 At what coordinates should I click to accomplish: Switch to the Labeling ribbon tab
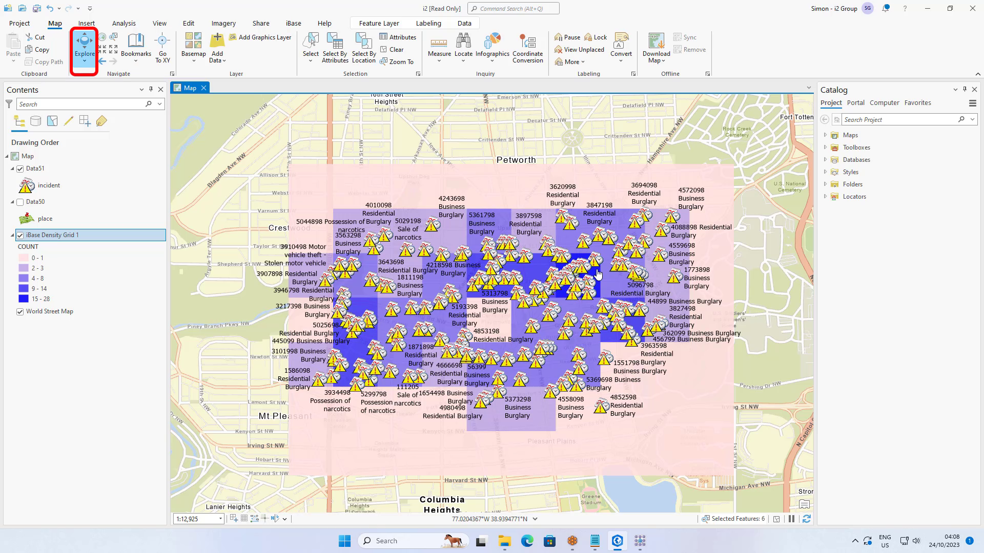click(428, 23)
